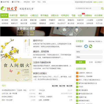This screenshot has width=104, height=104.
Task: Open weekly article 四年一觉长安梦
Action: coord(7,100)
